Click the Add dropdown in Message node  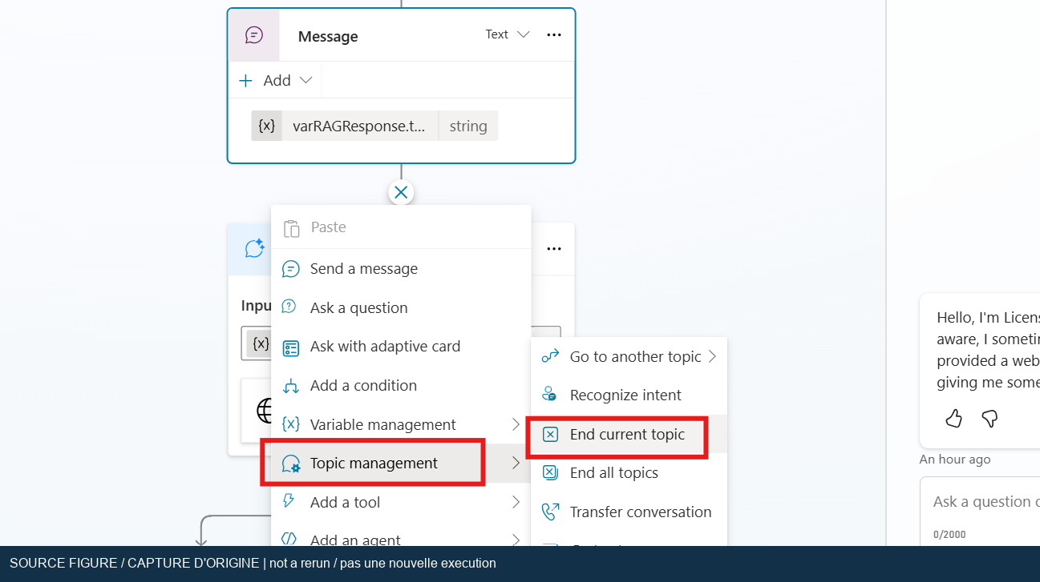pyautogui.click(x=276, y=80)
